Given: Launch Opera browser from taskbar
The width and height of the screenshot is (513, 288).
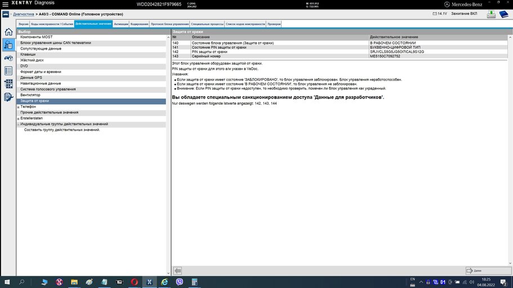Looking at the screenshot, I should coord(135,282).
